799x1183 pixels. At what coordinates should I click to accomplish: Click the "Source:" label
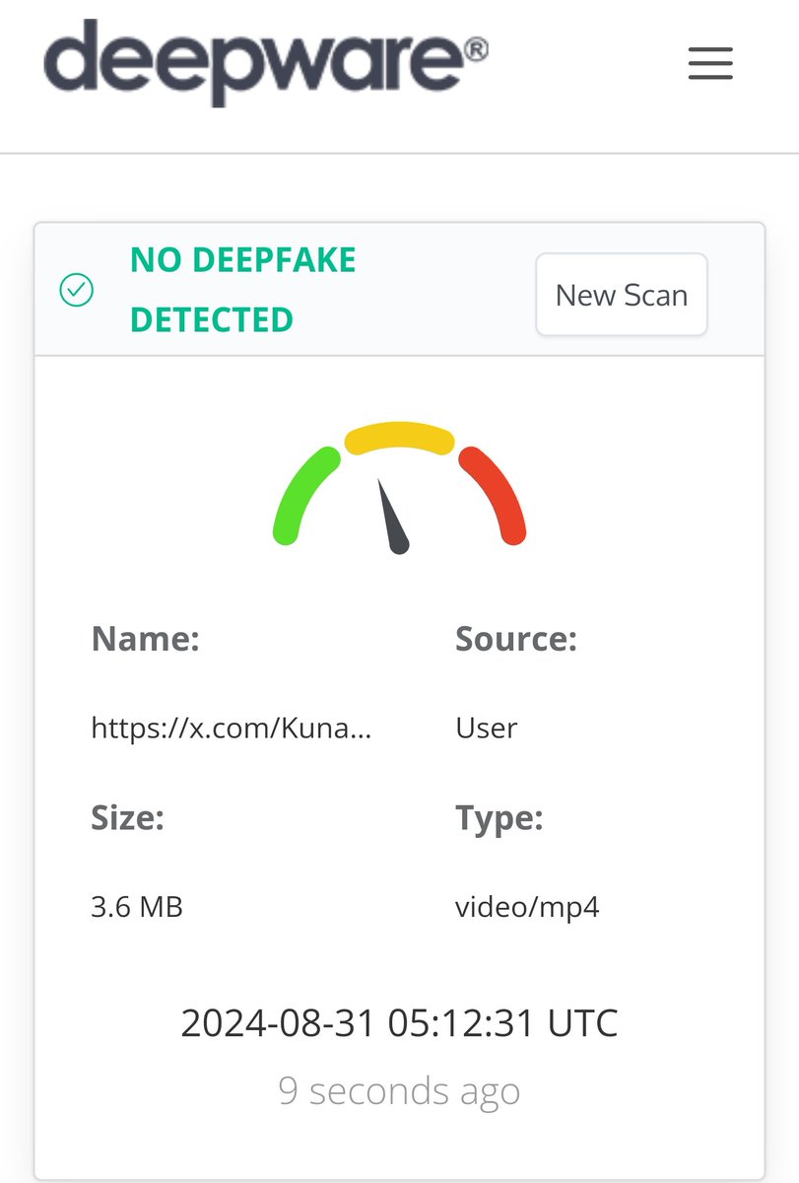click(516, 639)
